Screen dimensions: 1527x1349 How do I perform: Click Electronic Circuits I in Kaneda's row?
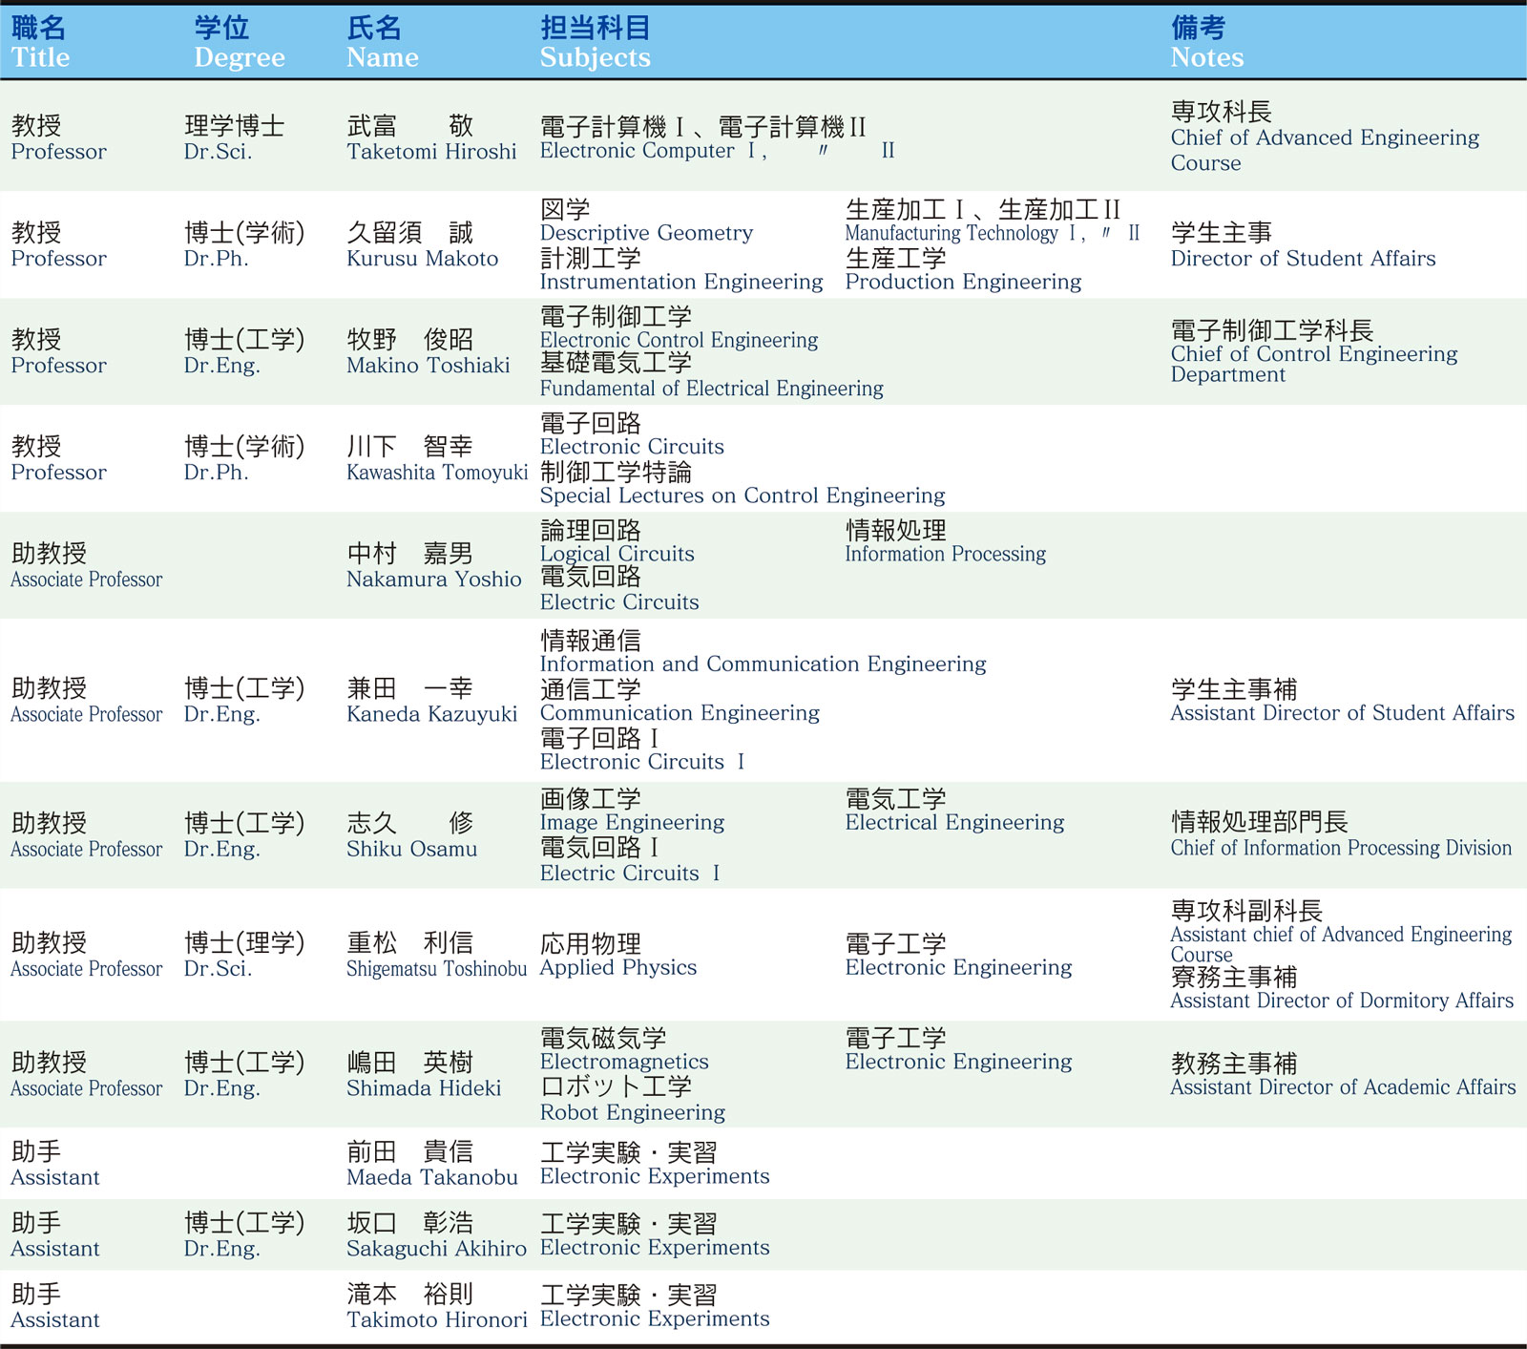point(642,762)
